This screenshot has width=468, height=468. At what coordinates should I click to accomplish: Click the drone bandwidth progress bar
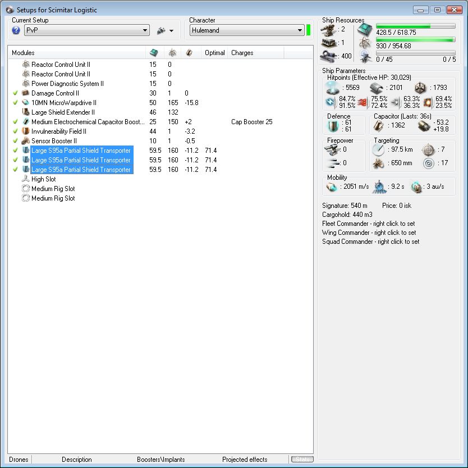click(415, 53)
